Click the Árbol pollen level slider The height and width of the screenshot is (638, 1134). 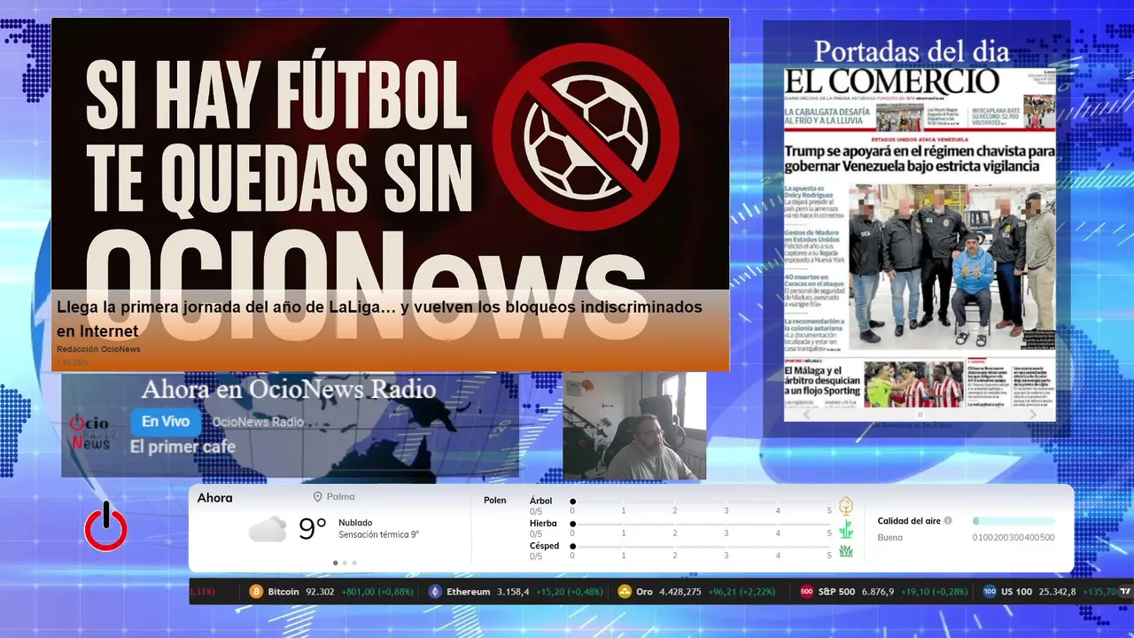pos(701,502)
